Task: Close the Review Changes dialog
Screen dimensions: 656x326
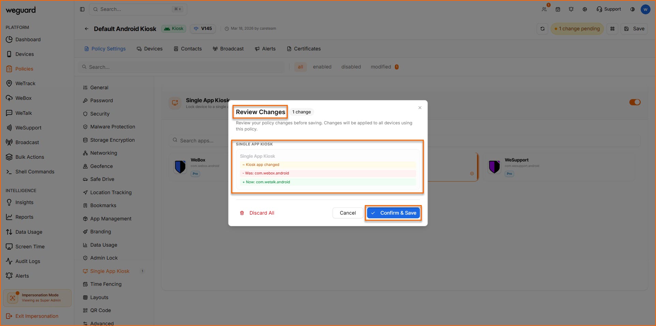Action: click(x=420, y=108)
